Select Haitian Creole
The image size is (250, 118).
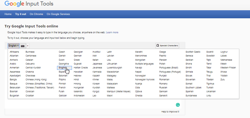pyautogui.click(x=81, y=68)
